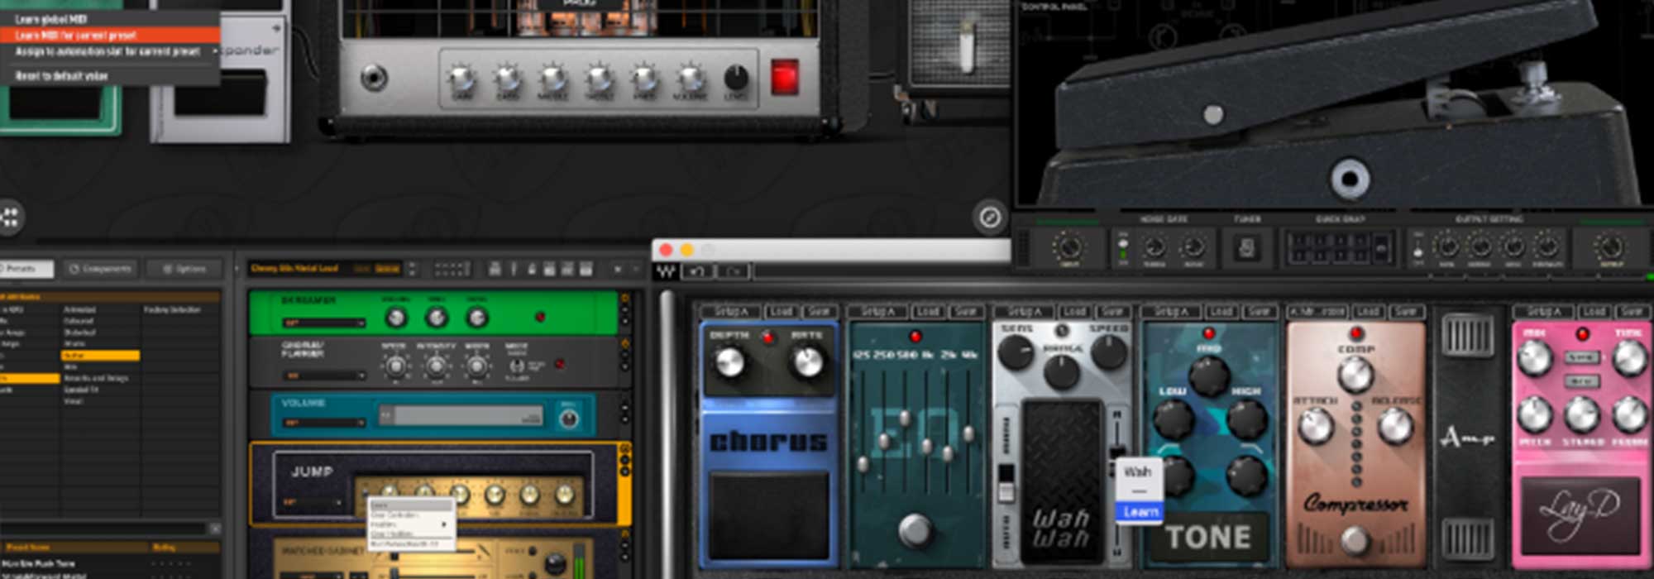This screenshot has width=1654, height=579.
Task: Open Setup A dropdown above Wah pedal
Action: [x=1025, y=311]
